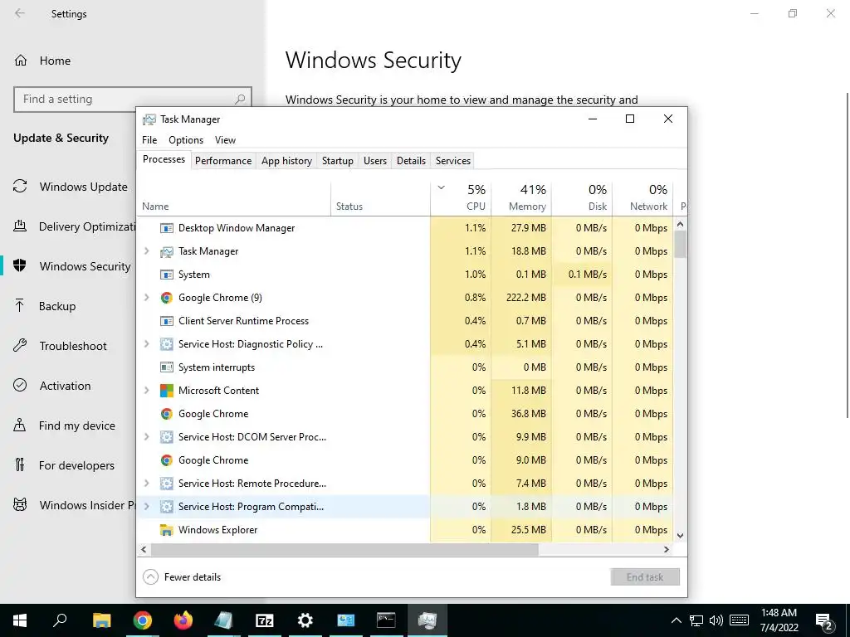Expand the Microsoft Content group

[146, 391]
